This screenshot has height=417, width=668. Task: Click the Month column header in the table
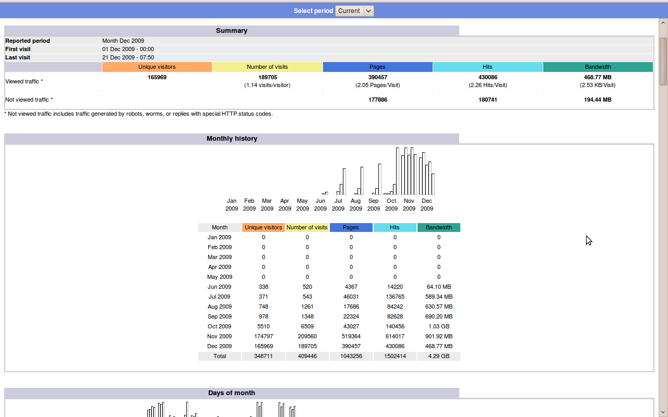220,227
